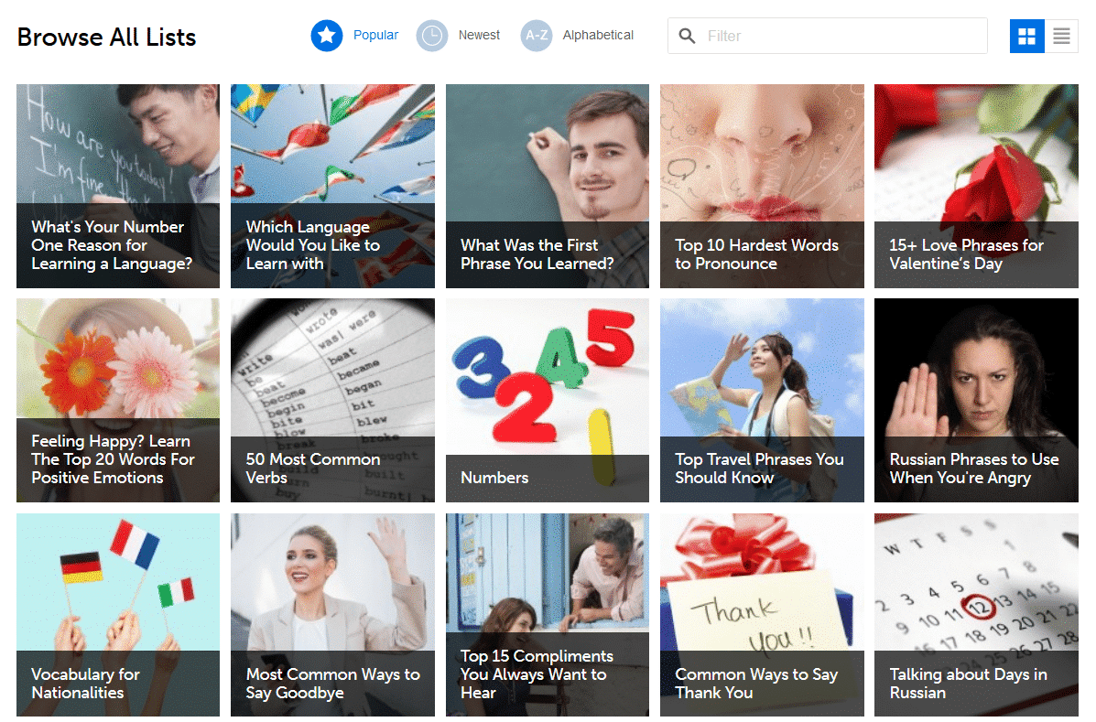Click the Newest clock icon
The image size is (1096, 722).
(431, 36)
